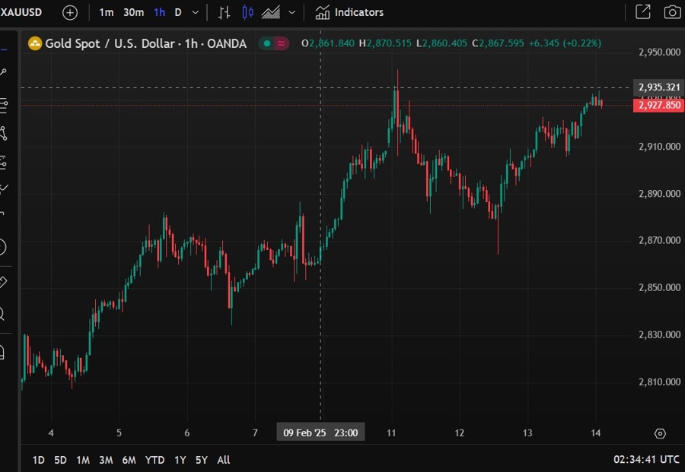Set date range to All
This screenshot has height=472, width=685.
coord(224,460)
